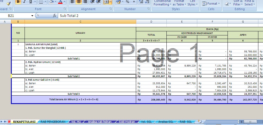The width and height of the screenshot is (263, 125).
Task: Apply cell Borders icon
Action: 41,2
